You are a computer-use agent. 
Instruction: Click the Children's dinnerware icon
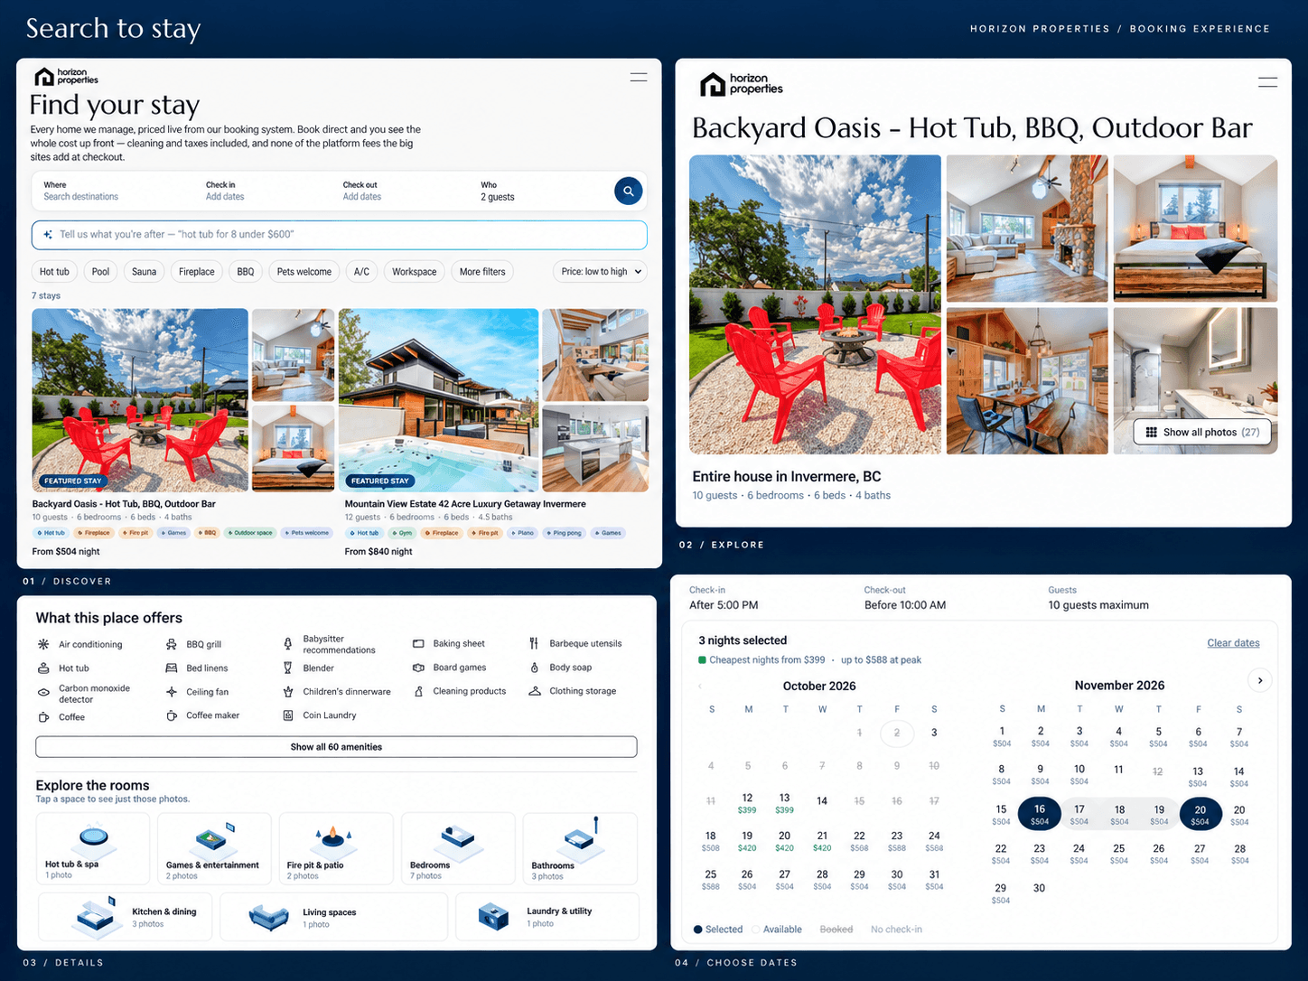(x=288, y=692)
